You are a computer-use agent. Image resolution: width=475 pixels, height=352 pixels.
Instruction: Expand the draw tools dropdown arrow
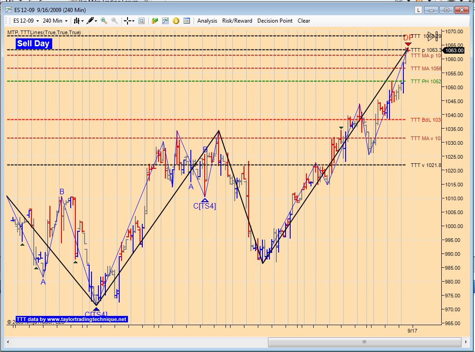(96, 21)
